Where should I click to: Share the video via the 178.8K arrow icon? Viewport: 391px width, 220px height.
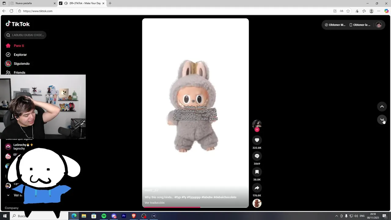(257, 188)
